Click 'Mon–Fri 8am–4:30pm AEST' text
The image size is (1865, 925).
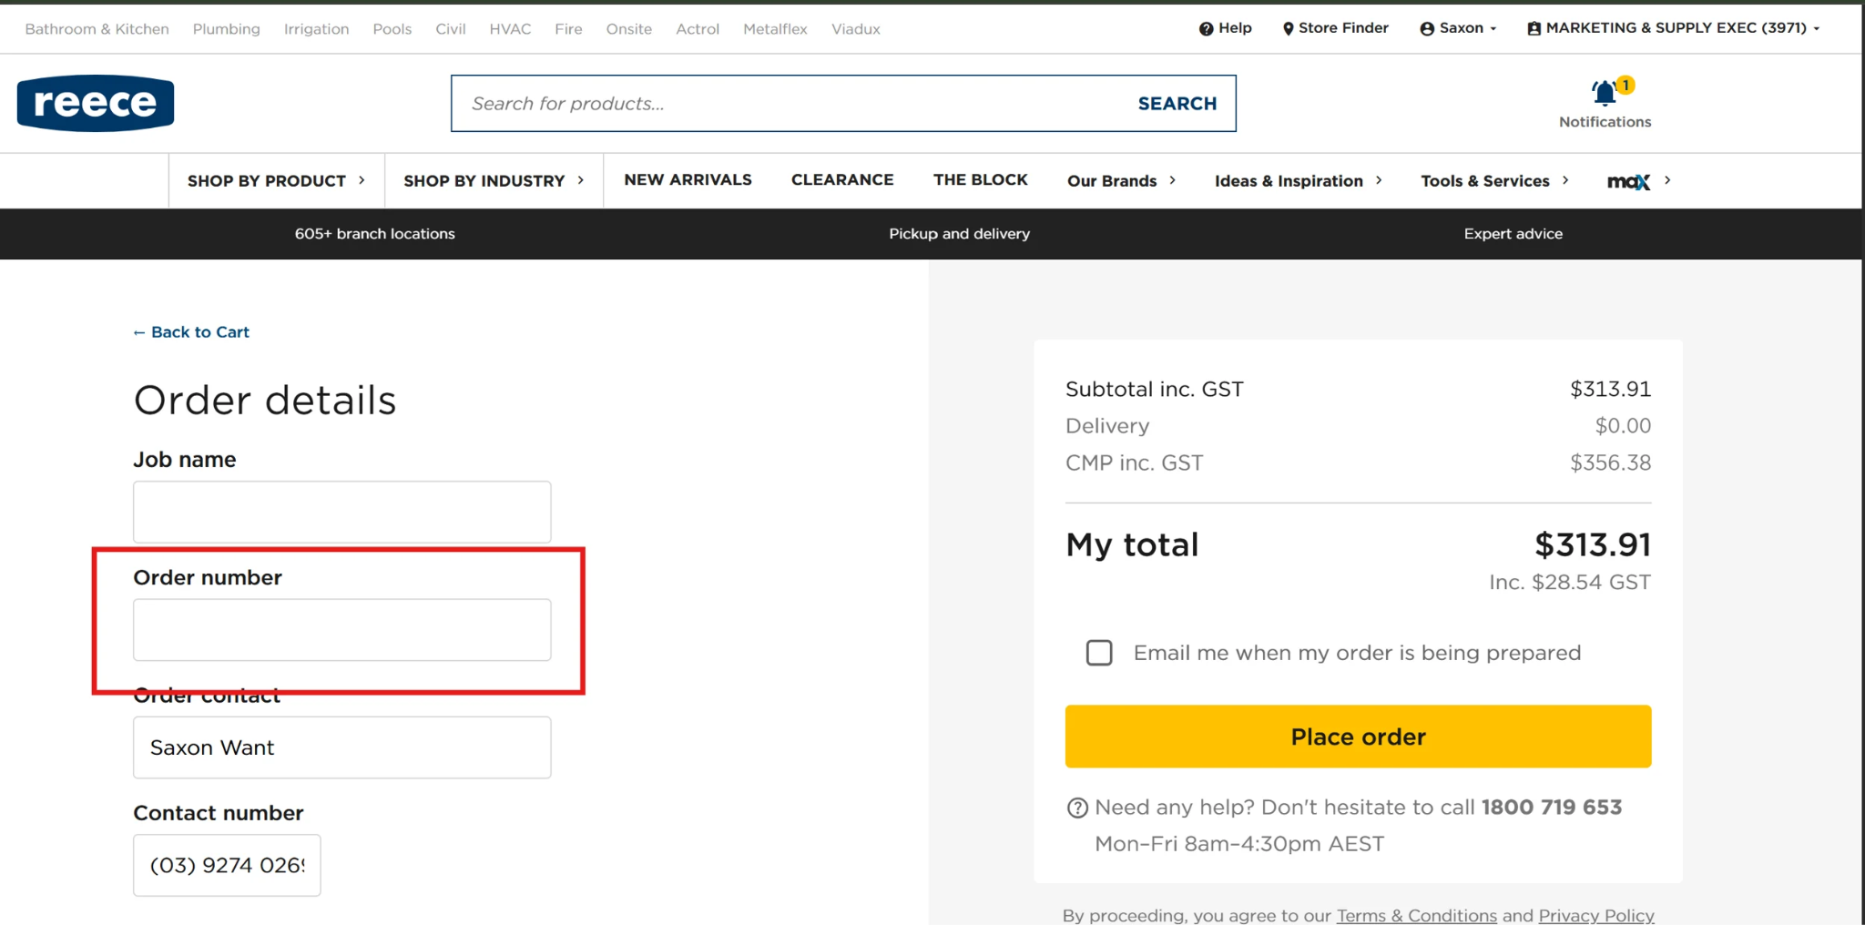(1238, 844)
